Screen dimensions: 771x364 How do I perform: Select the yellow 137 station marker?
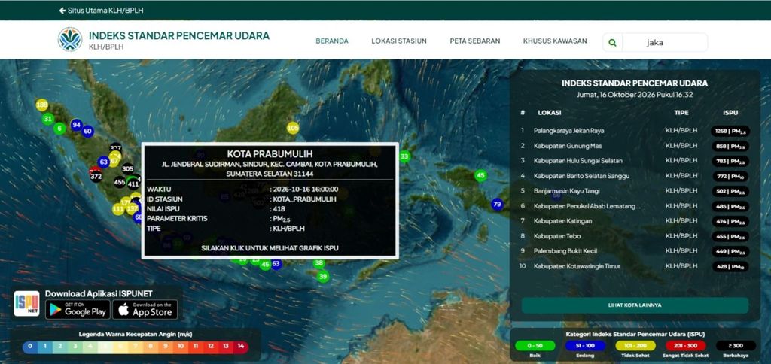coord(132,208)
